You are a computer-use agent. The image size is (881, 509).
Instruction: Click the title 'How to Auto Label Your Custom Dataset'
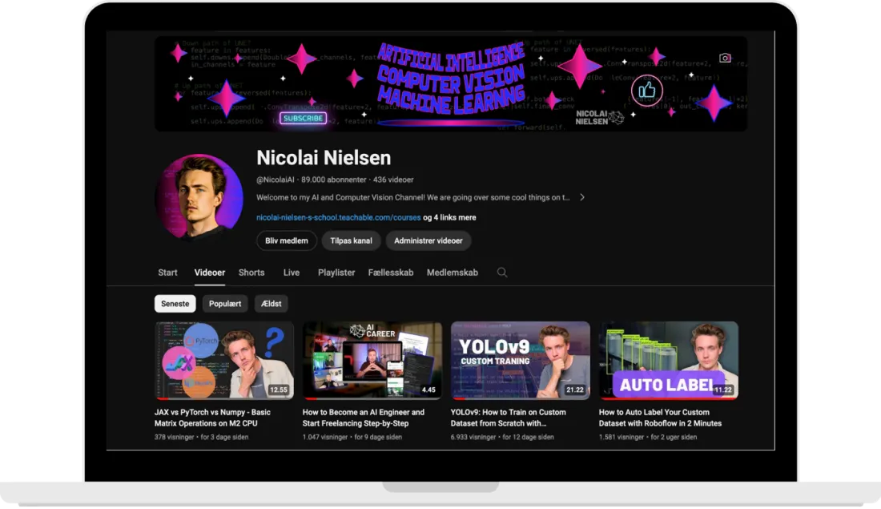[660, 418]
